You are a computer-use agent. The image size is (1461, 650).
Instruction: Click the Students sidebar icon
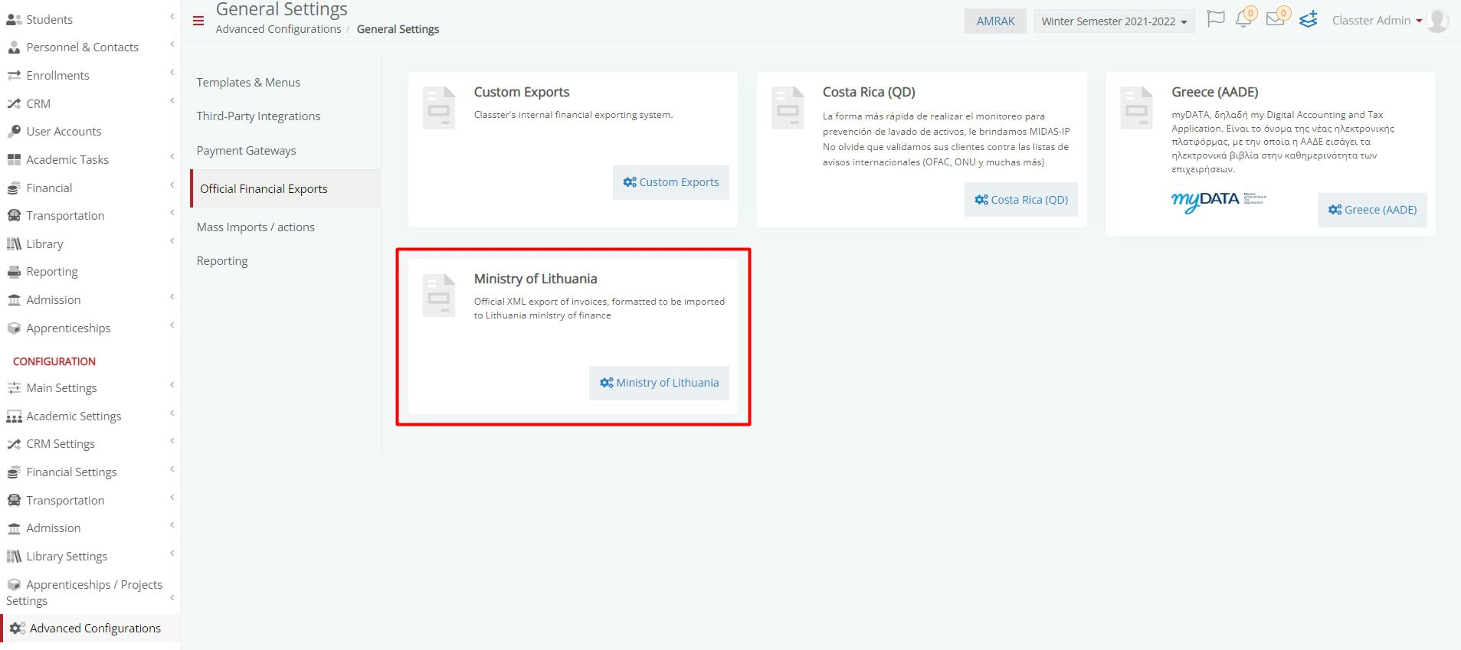click(x=14, y=20)
